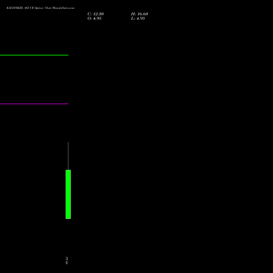Image resolution: width=273 pixels, height=273 pixels.
Task: Select the close price C: 12.30
Action: coord(96,14)
